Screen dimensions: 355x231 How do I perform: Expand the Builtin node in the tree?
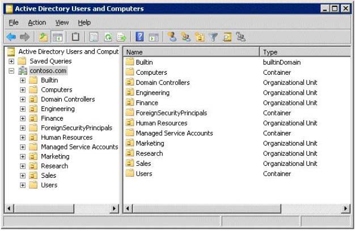click(x=23, y=80)
